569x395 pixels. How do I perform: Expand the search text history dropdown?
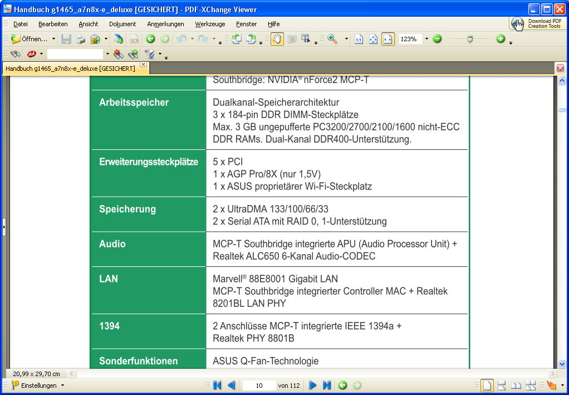(x=107, y=55)
